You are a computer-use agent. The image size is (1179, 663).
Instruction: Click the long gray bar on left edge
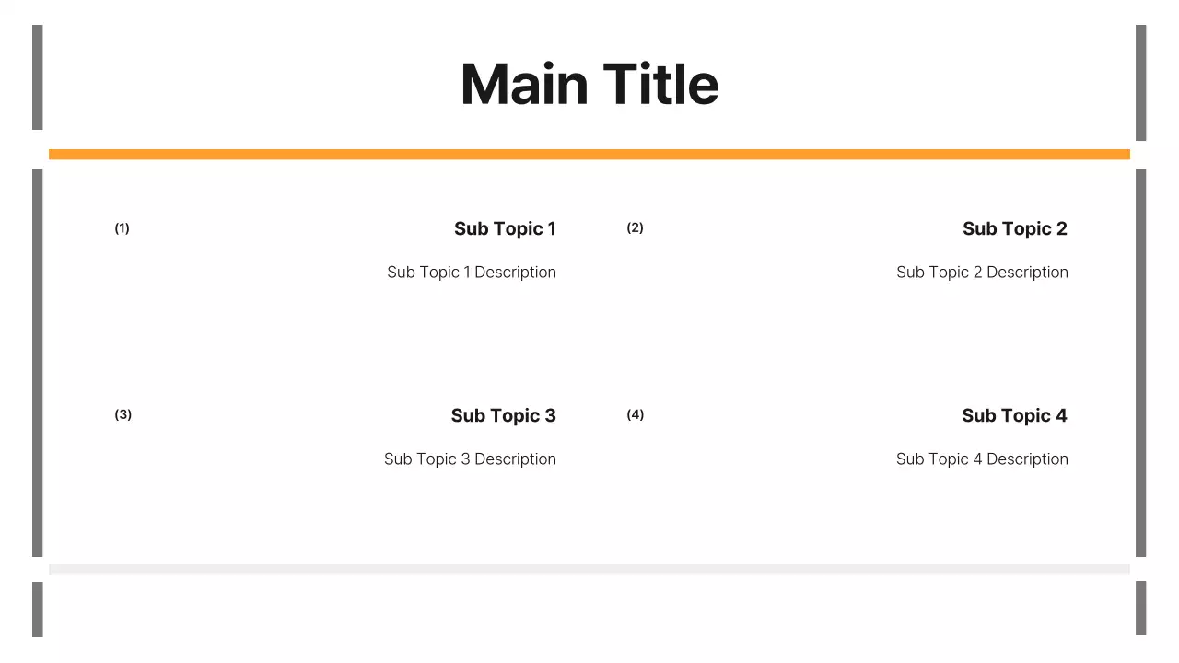[38, 363]
